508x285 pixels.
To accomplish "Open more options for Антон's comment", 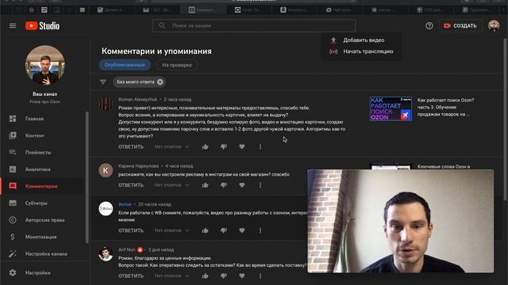I will (x=260, y=230).
